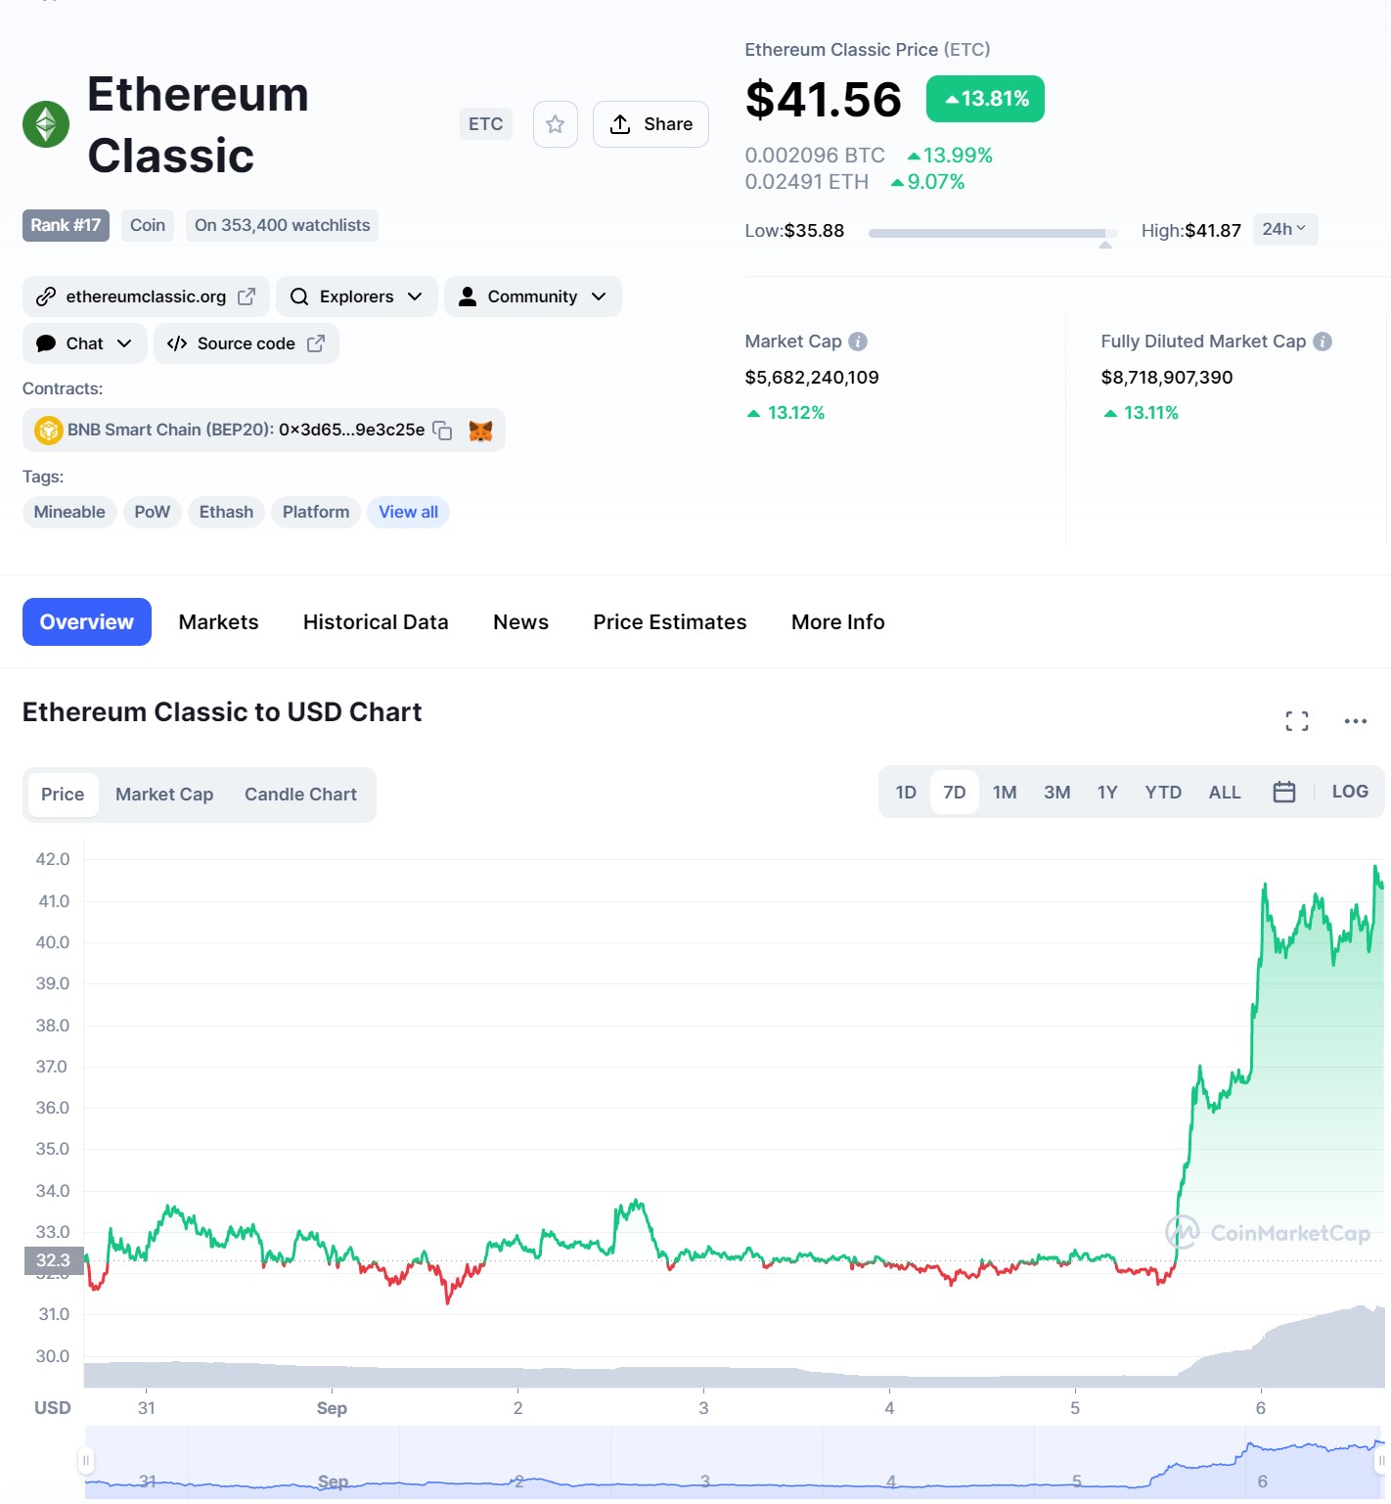This screenshot has height=1504, width=1391.
Task: Open the 24h range dropdown
Action: point(1284,229)
